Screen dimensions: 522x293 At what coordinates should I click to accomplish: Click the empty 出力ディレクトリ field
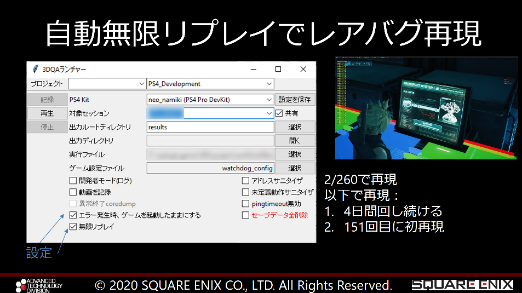[210, 141]
